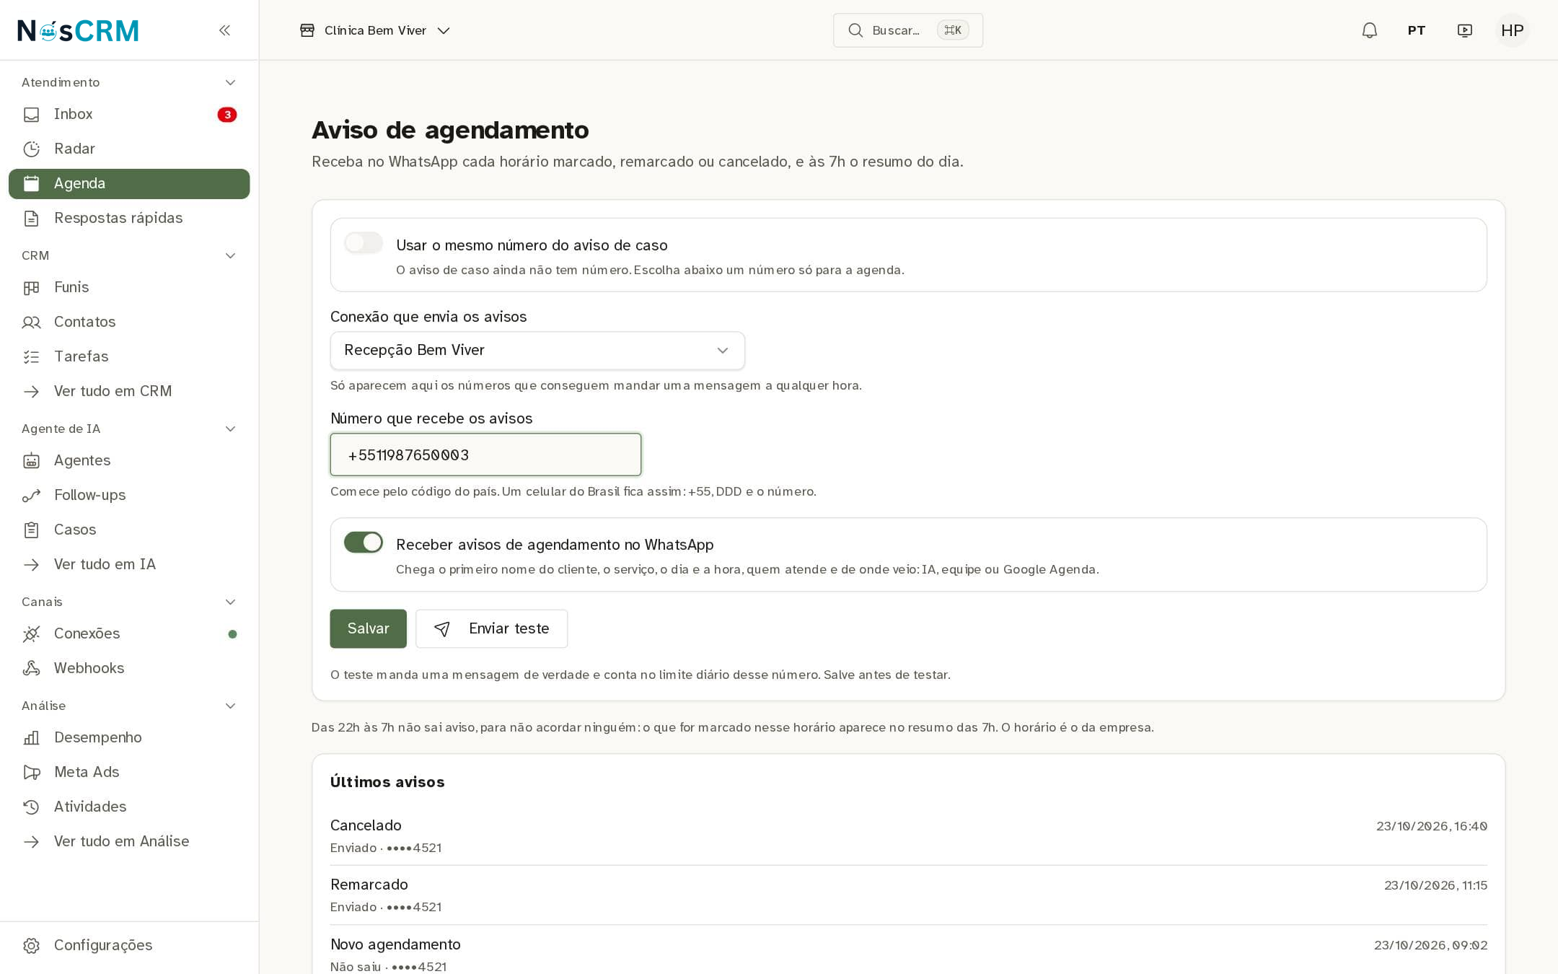Open Follow-ups in sidebar

click(129, 495)
